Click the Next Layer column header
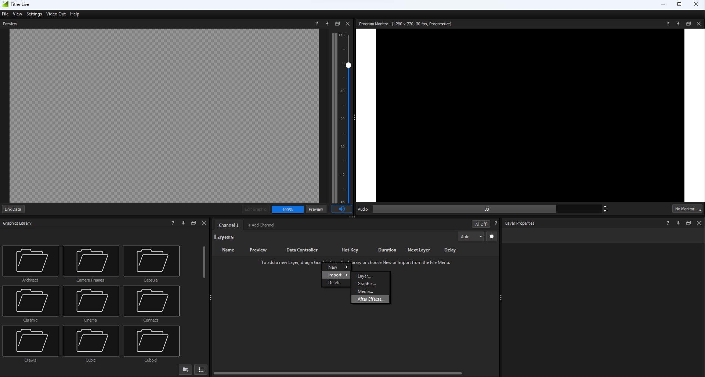This screenshot has width=705, height=377. (x=419, y=250)
